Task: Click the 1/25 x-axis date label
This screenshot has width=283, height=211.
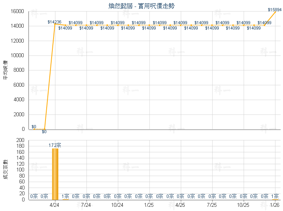Action: pyautogui.click(x=149, y=205)
